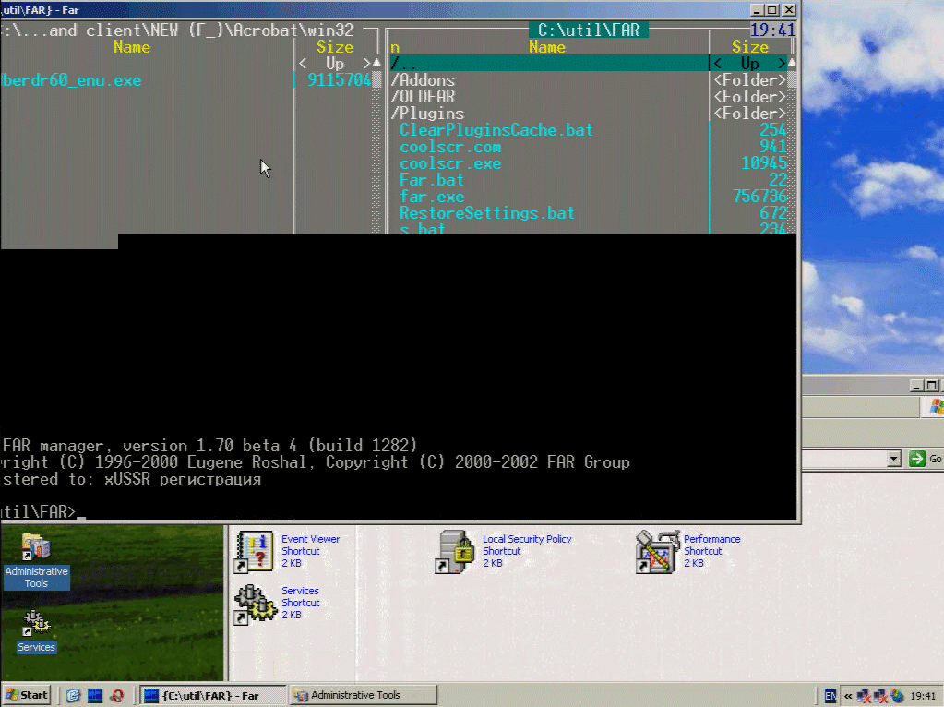Open the Performance shortcut icon
This screenshot has width=944, height=707.
tap(656, 551)
